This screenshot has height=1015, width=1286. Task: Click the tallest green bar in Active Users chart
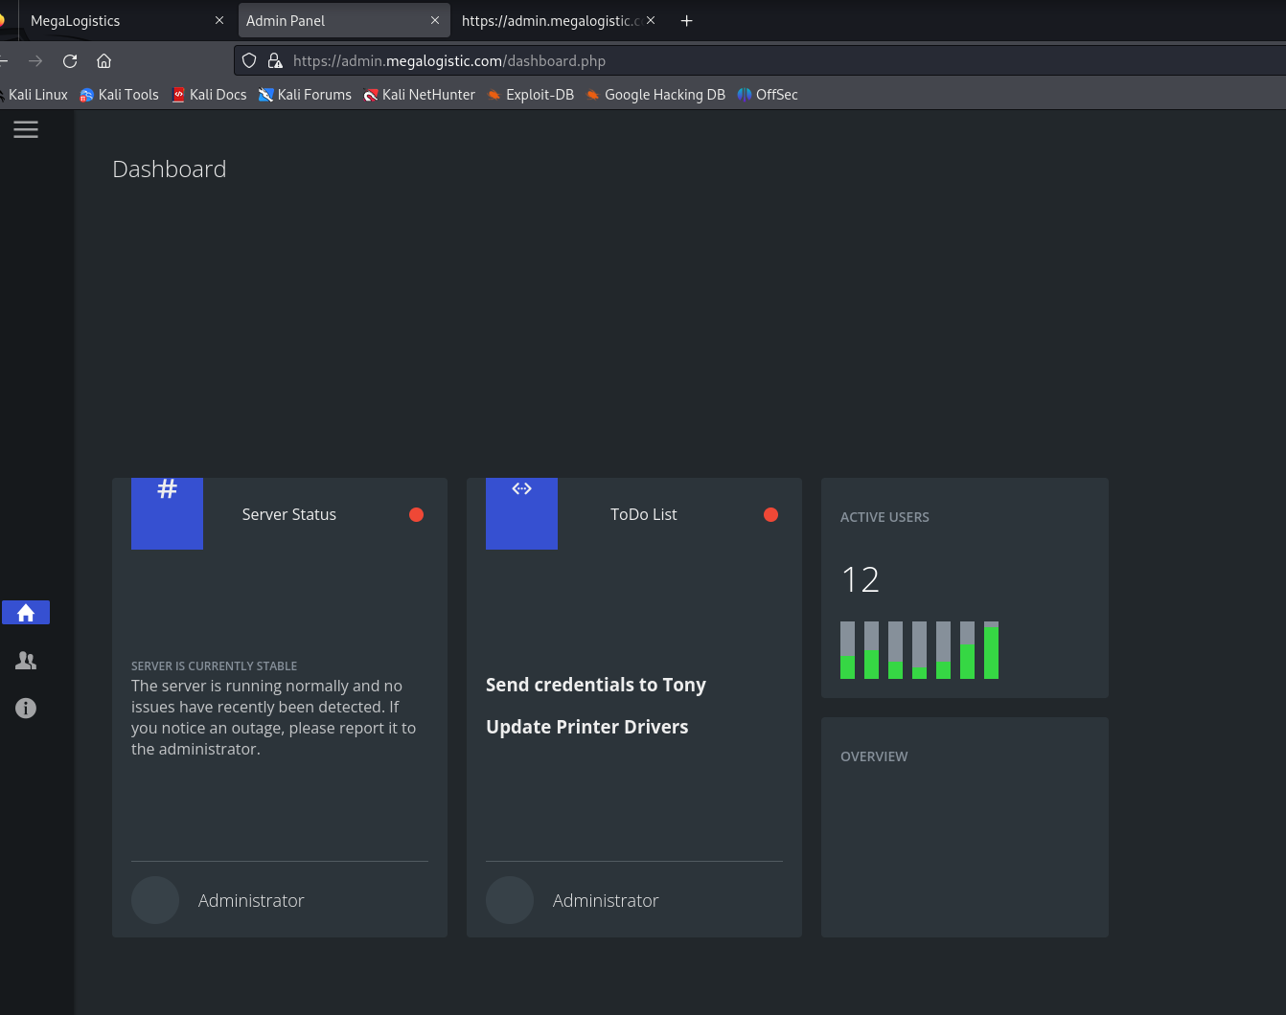(991, 653)
